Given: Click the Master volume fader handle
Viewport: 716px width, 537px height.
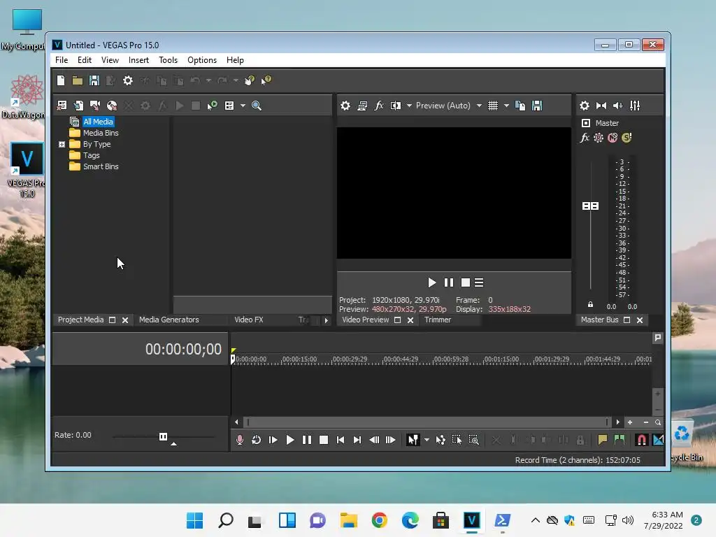Looking at the screenshot, I should [x=590, y=206].
